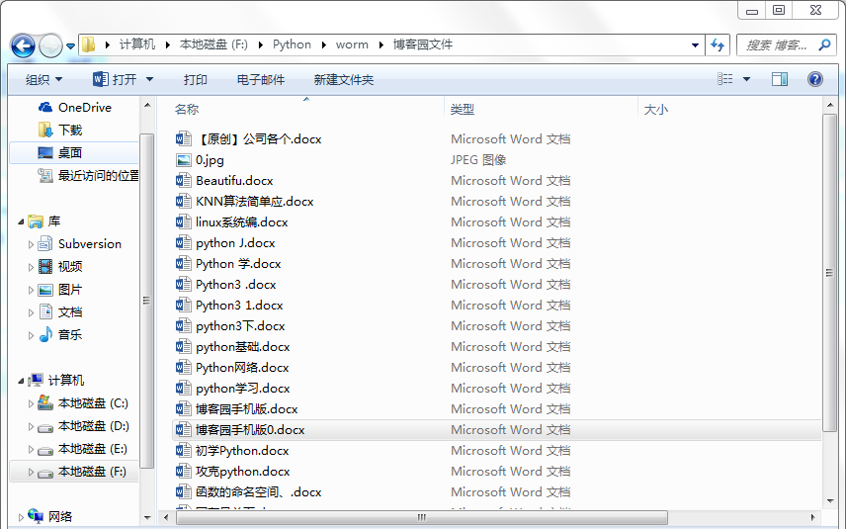Select file 博客园手机版.docx
Image resolution: width=846 pixels, height=529 pixels.
click(246, 409)
